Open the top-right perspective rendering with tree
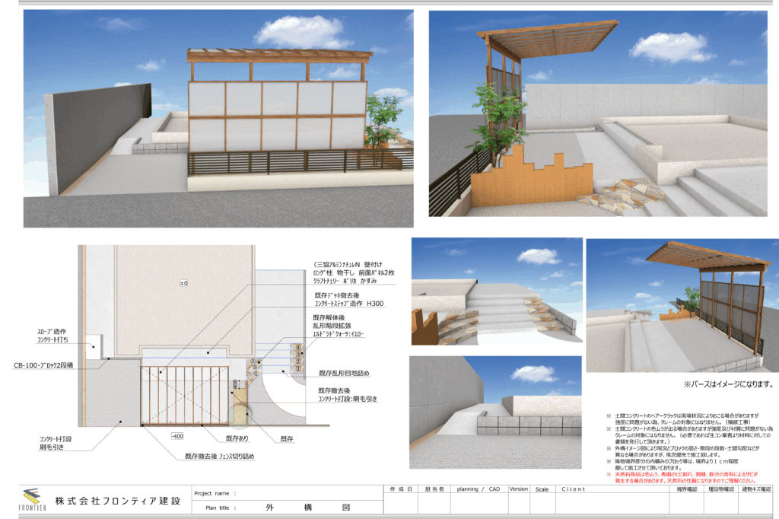Screen dimensions: 779x519 (597, 113)
